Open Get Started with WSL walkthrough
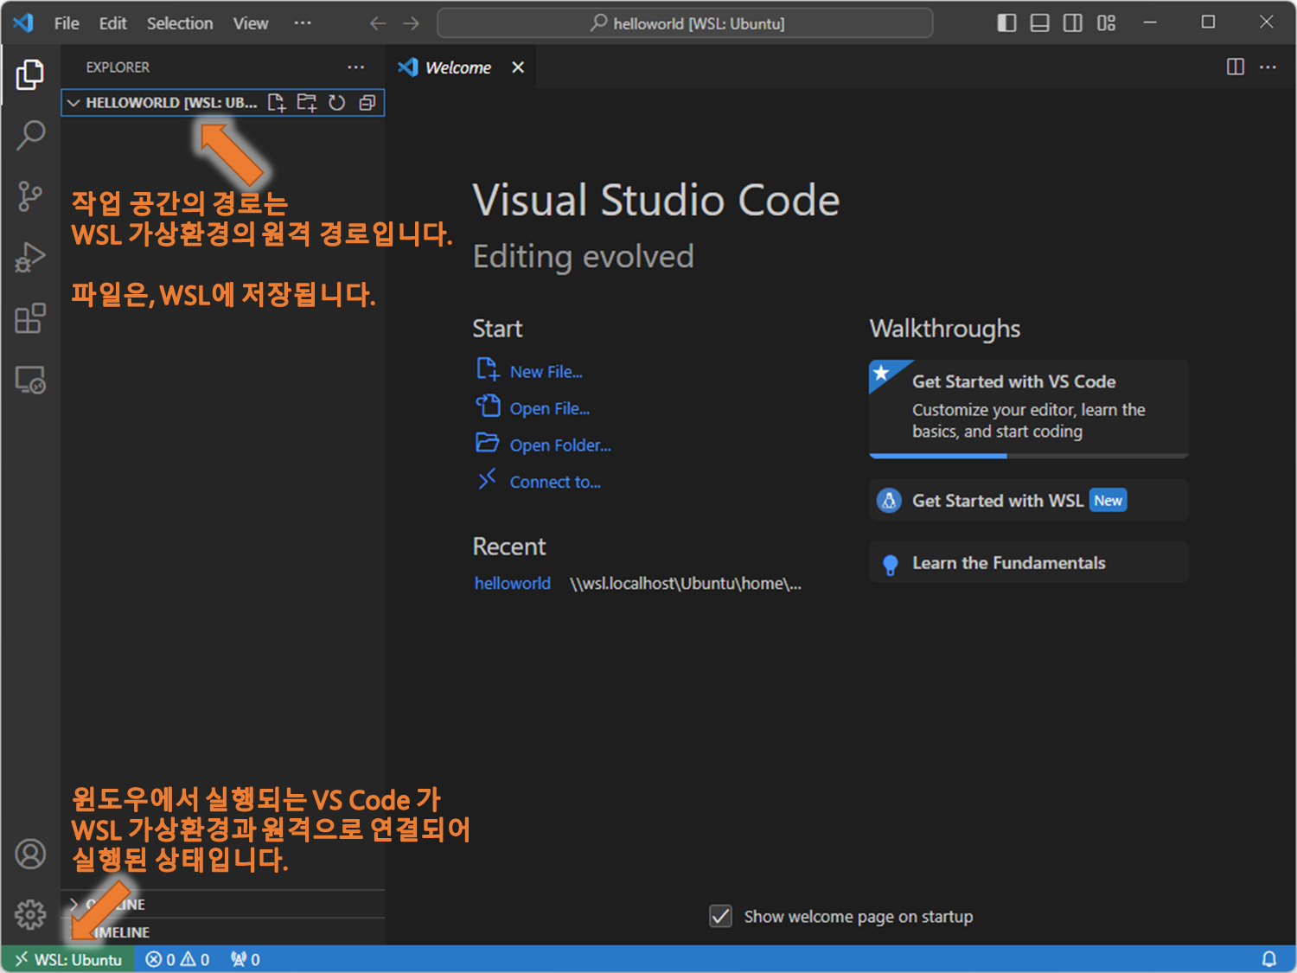 click(1028, 500)
